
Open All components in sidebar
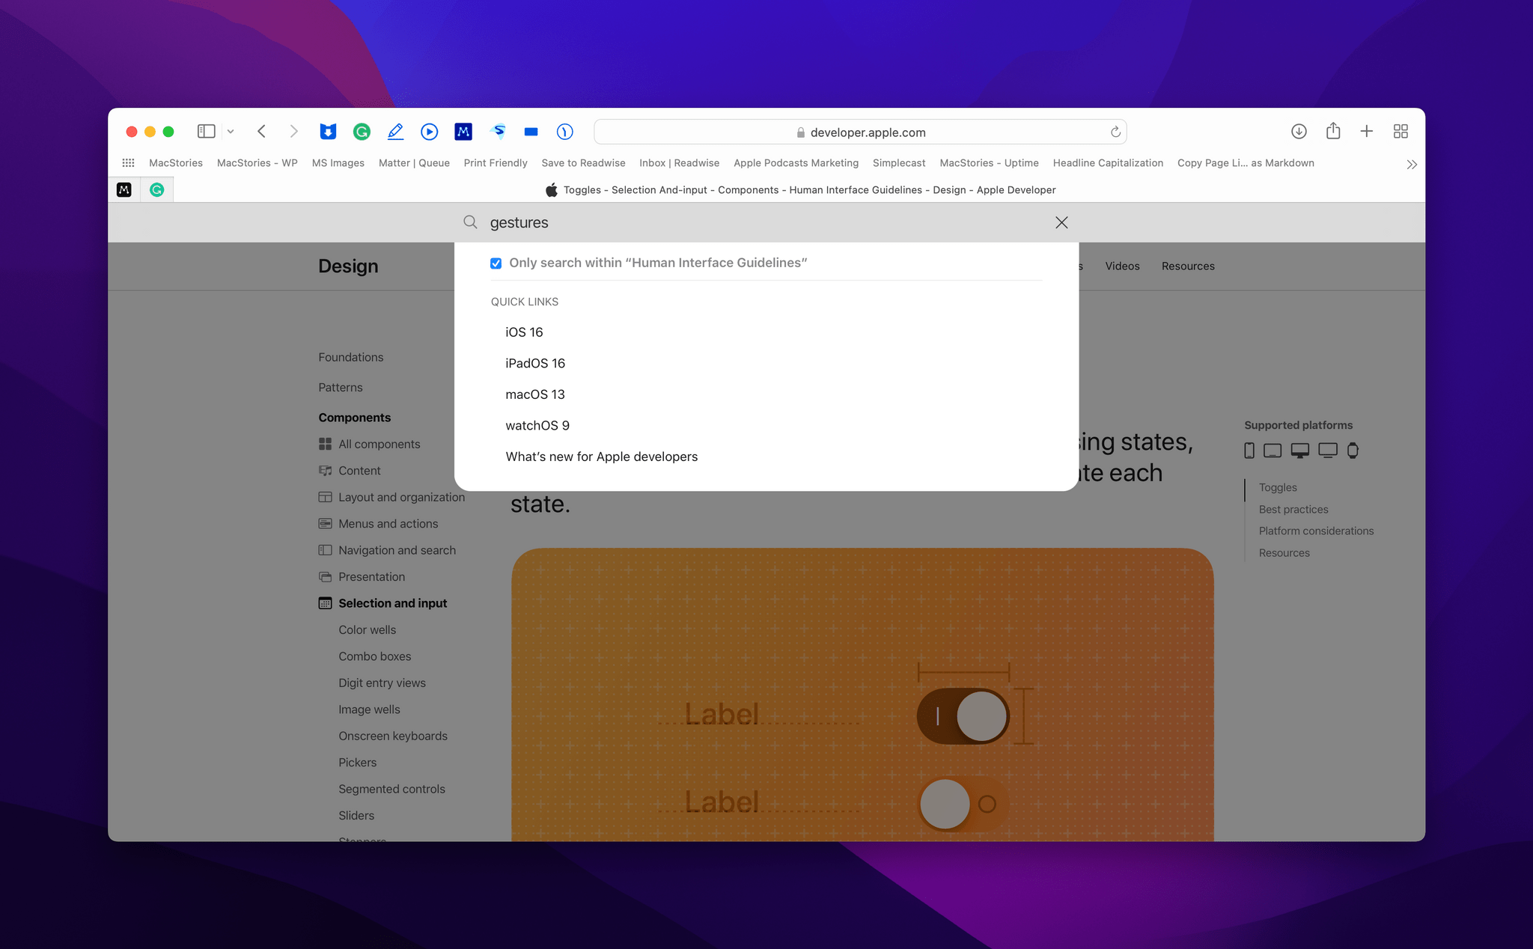pyautogui.click(x=380, y=445)
